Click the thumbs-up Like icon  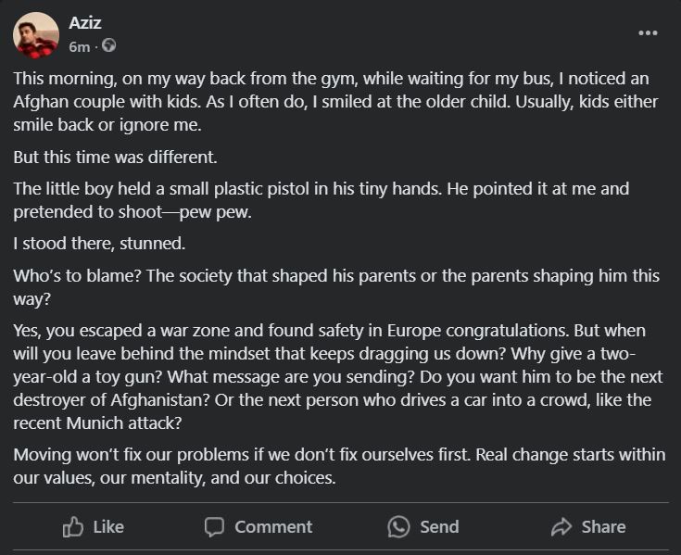click(73, 527)
